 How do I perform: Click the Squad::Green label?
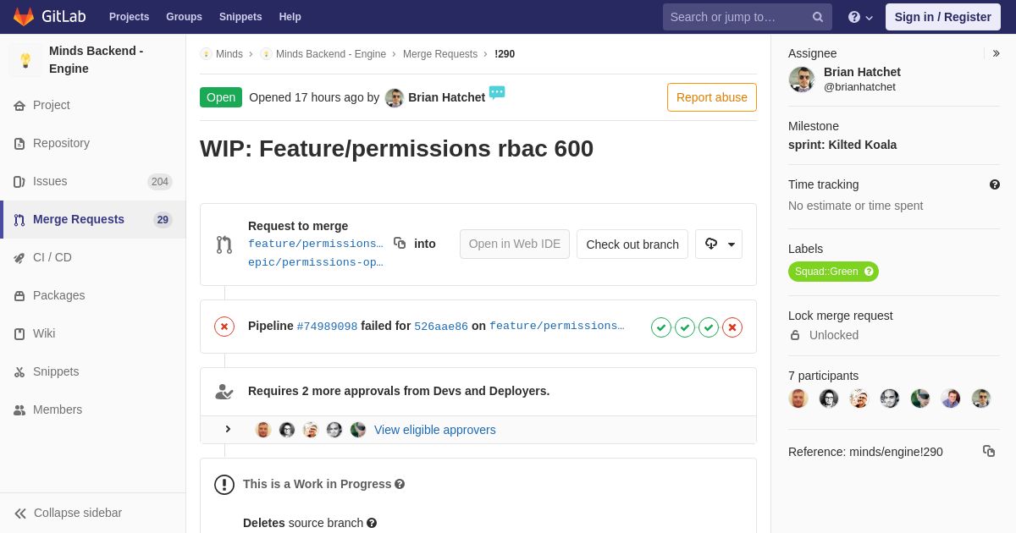[x=826, y=272]
